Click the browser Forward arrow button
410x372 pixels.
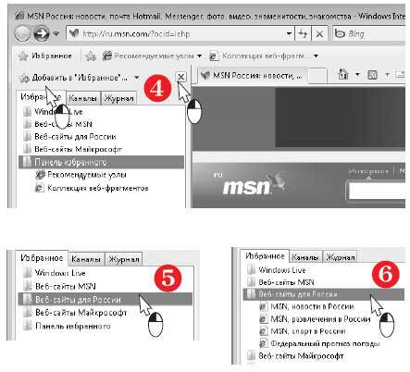(x=42, y=33)
